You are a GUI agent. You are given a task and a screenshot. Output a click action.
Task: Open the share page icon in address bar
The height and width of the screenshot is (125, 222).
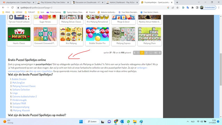pyautogui.click(x=173, y=8)
